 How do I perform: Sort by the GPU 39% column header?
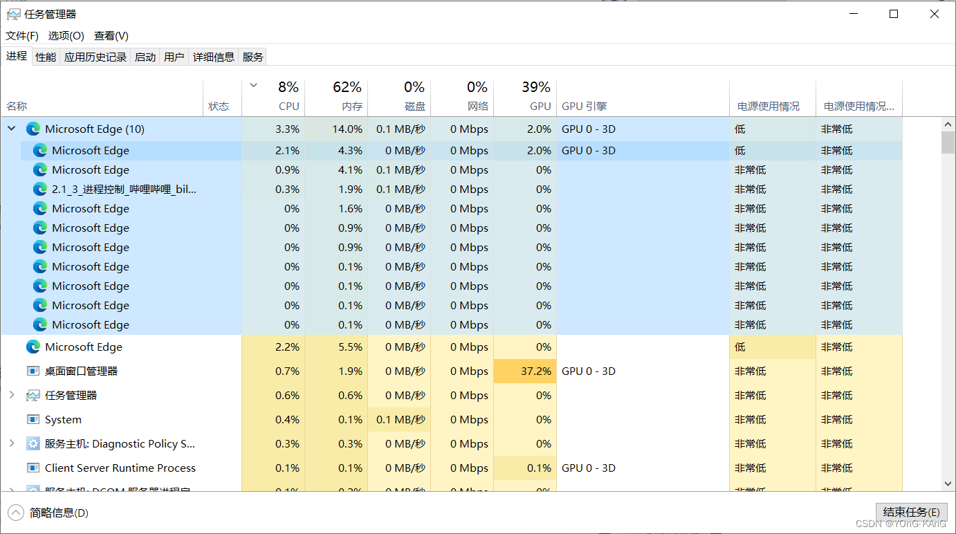(x=525, y=98)
